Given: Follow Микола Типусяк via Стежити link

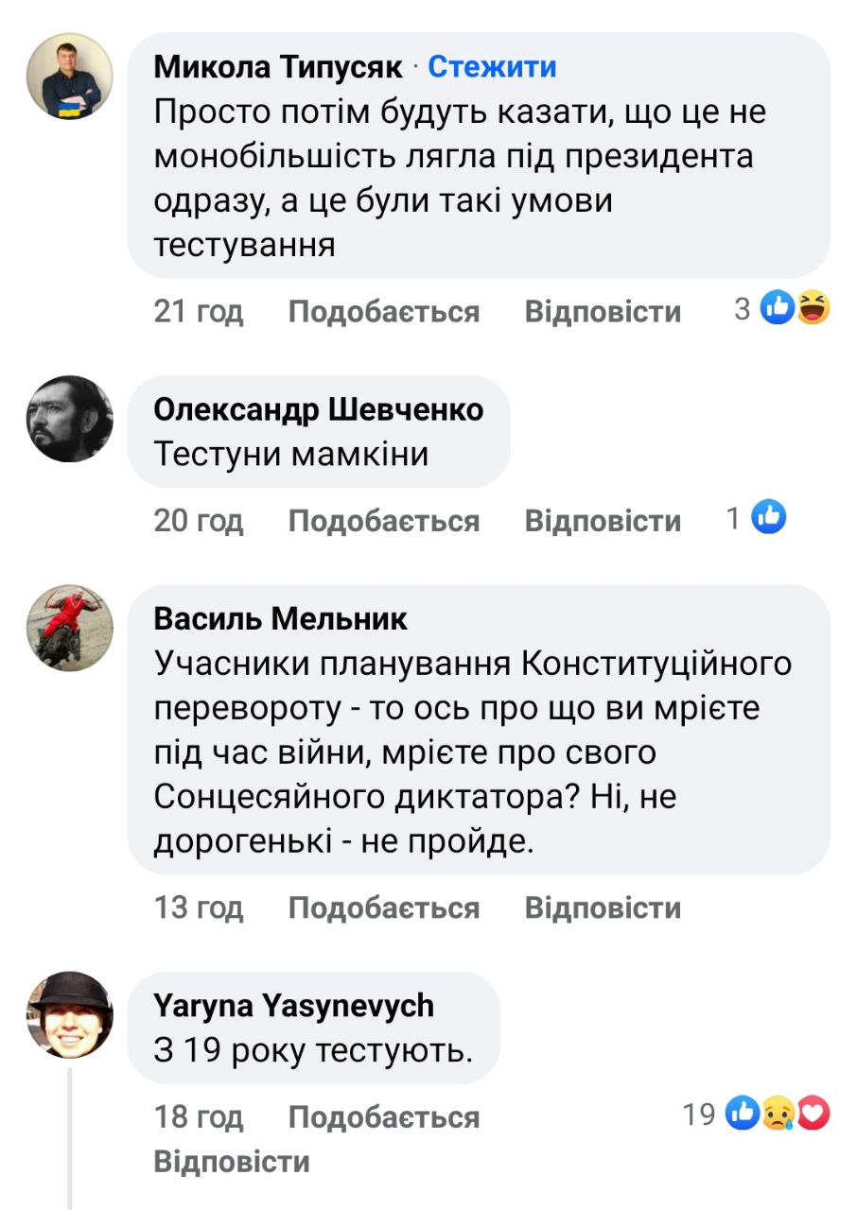Looking at the screenshot, I should coord(492,67).
